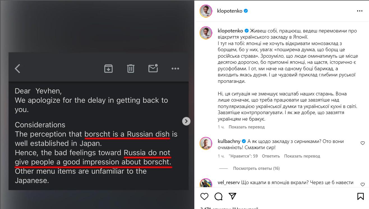This screenshot has height=209, width=369.
Task: Select the trash icon in the email toolbar
Action: tap(130, 68)
